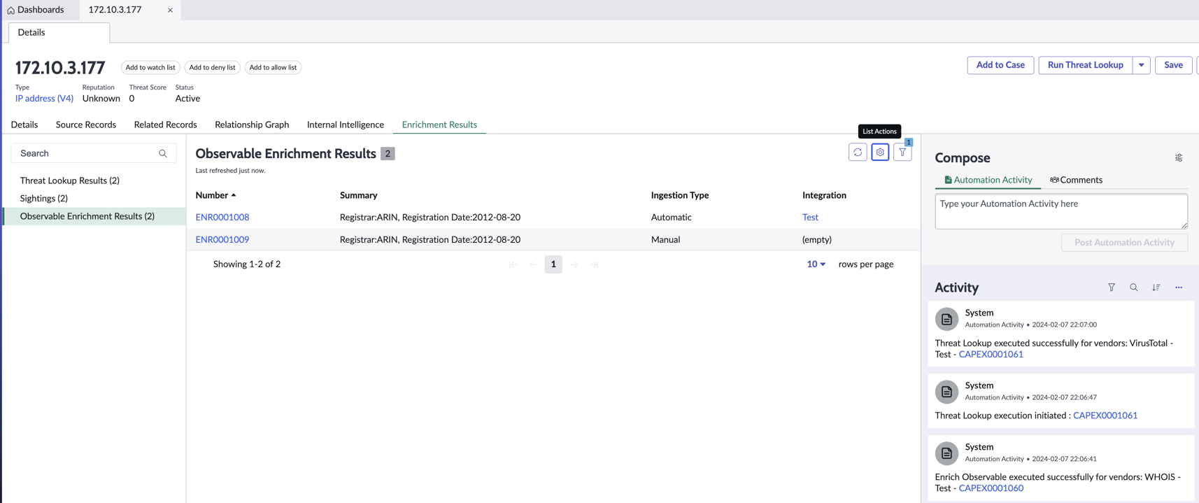Open CAPEX0001060 link
The width and height of the screenshot is (1199, 503).
(991, 488)
